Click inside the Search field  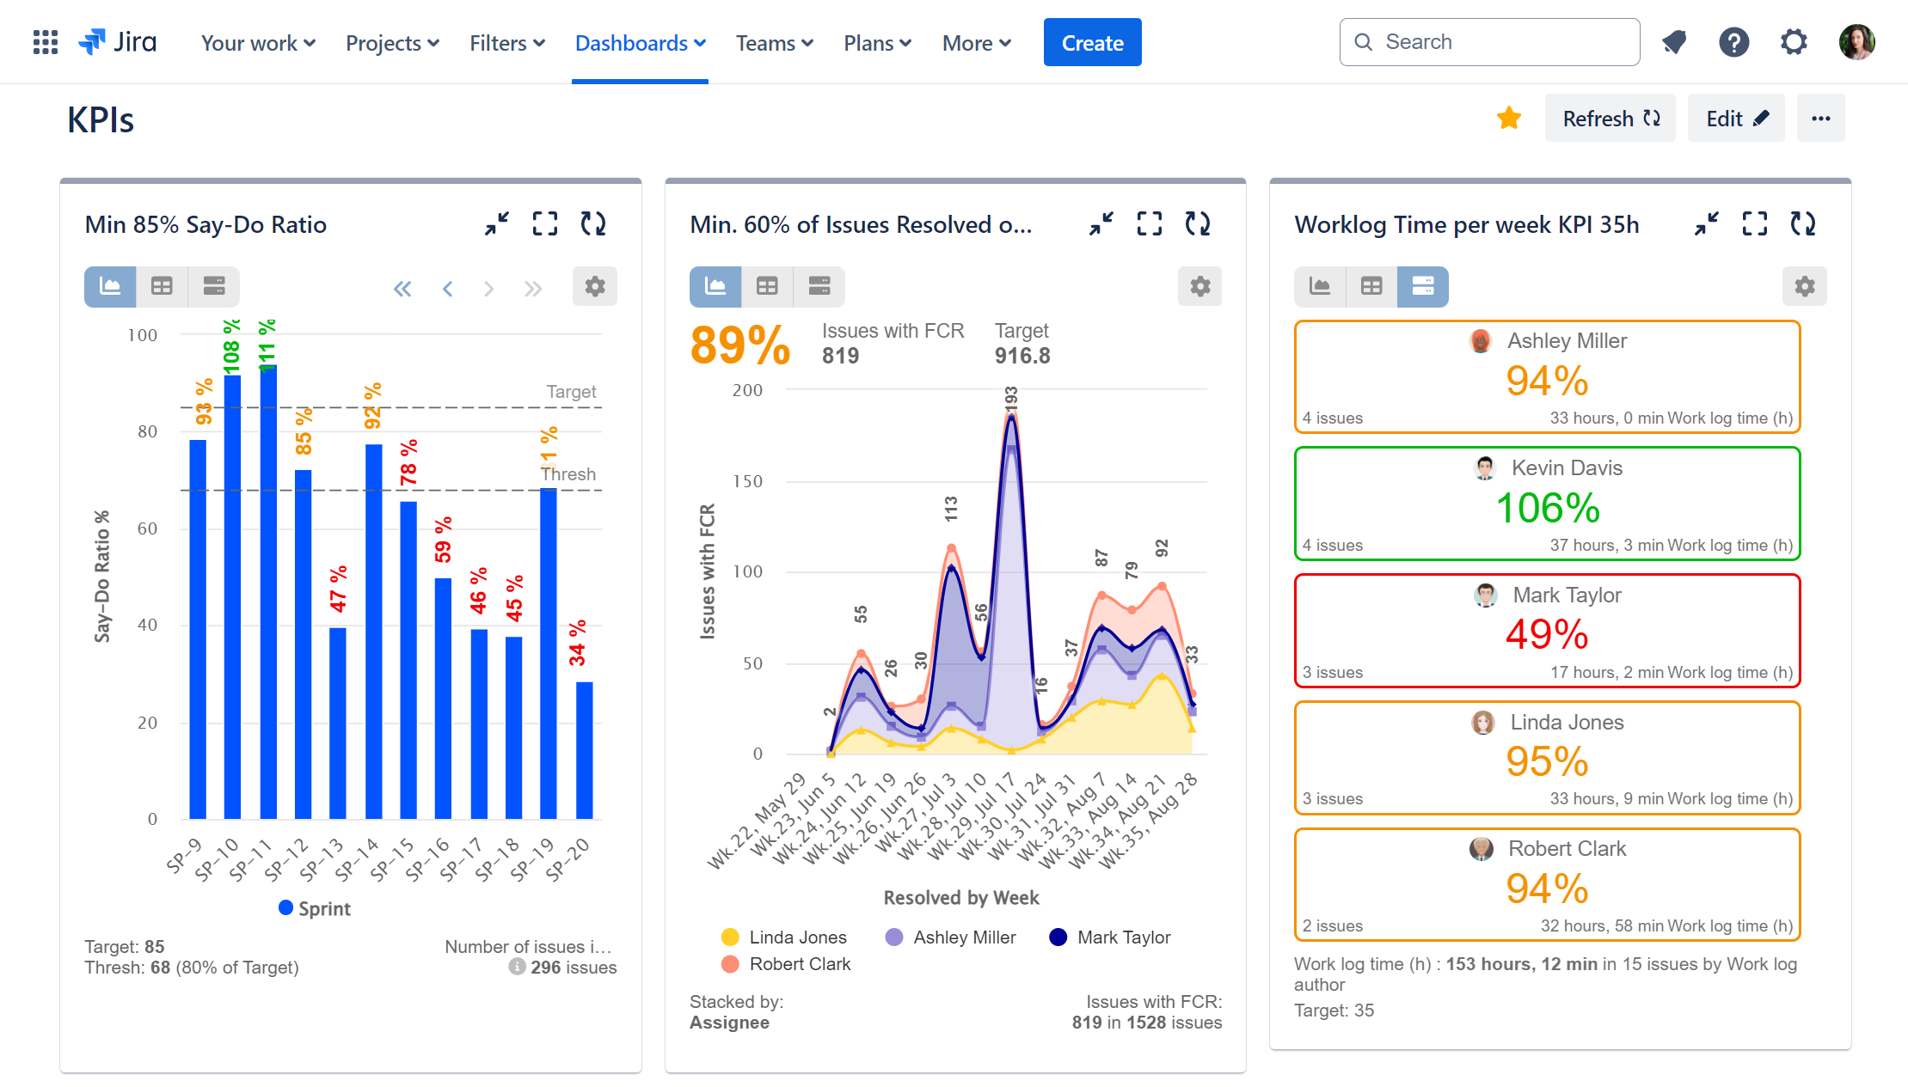[1489, 41]
